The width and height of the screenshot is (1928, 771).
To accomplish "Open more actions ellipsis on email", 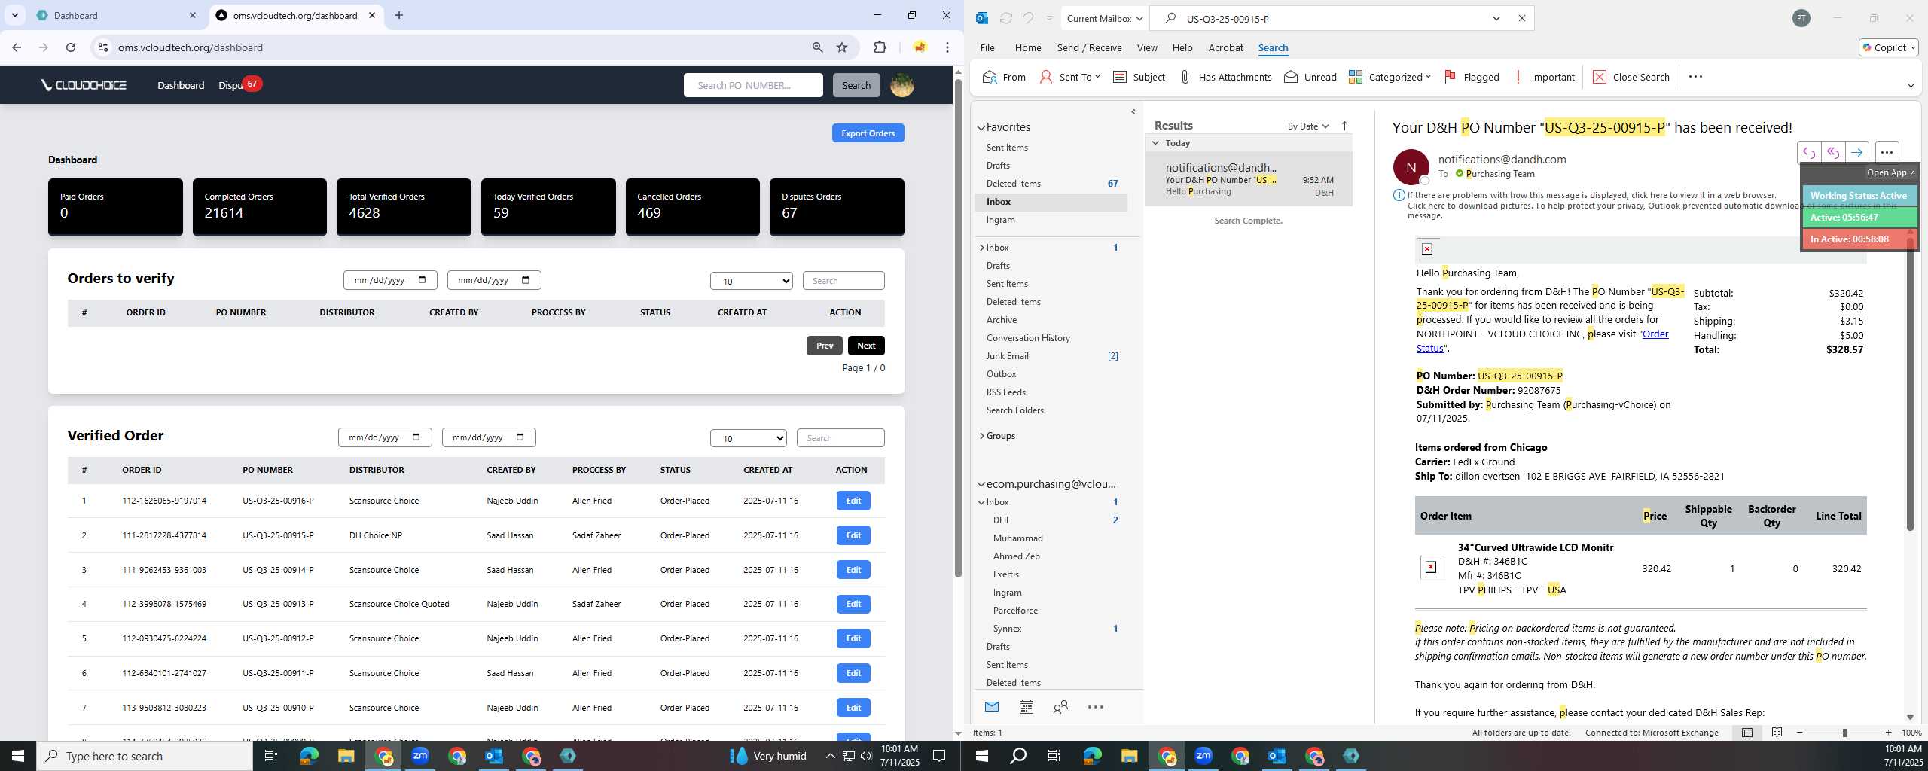I will pos(1887,152).
